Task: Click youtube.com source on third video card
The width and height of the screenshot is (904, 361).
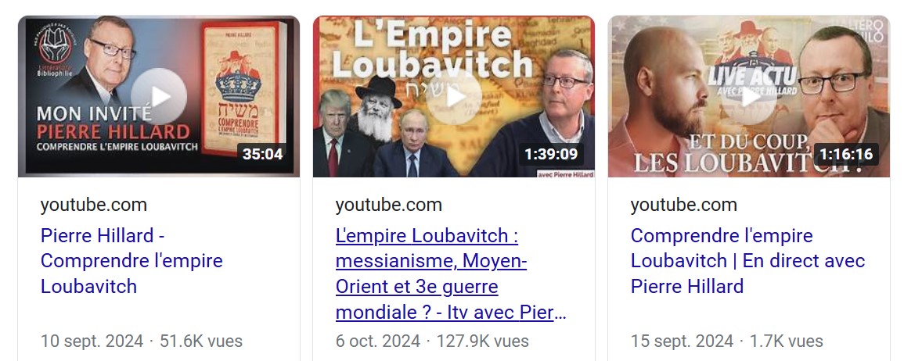Action: 684,205
